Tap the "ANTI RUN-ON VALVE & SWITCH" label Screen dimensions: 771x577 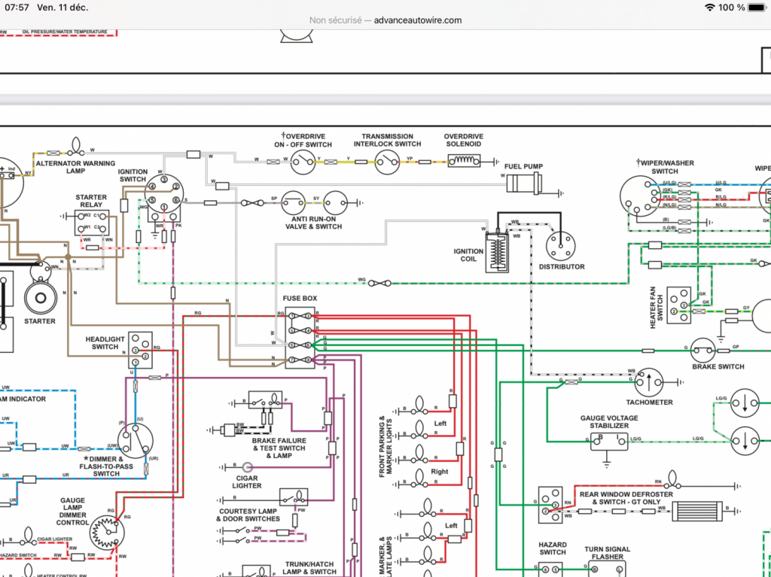(314, 223)
